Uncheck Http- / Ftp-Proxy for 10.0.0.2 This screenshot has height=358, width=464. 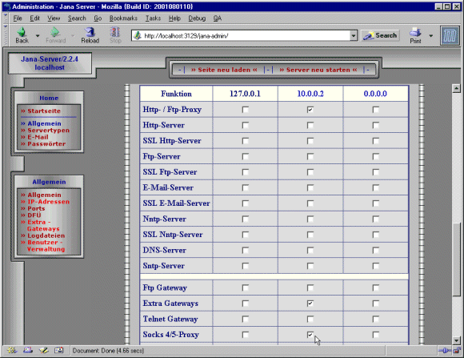[310, 110]
